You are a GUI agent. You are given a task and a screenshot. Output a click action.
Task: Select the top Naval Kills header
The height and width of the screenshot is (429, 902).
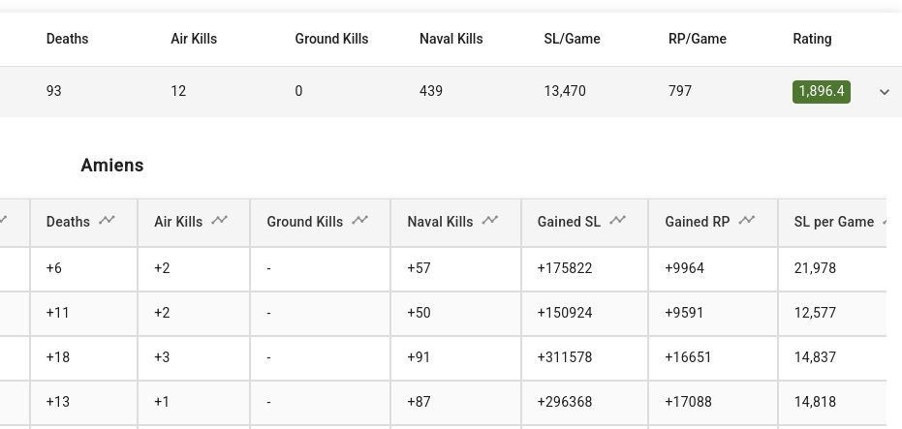451,39
